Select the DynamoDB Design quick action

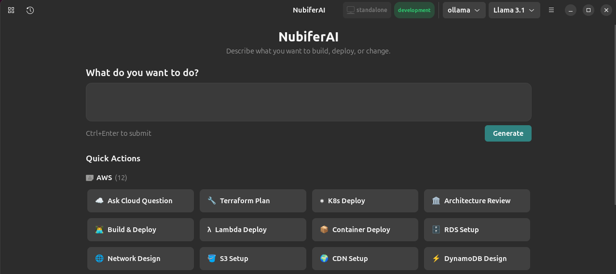pos(477,259)
